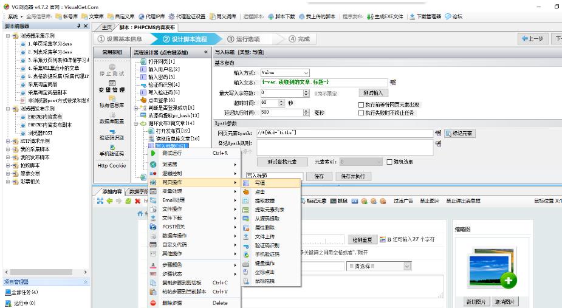
Task: Click the 手机验证码 phone verification icon
Action: tap(112, 148)
